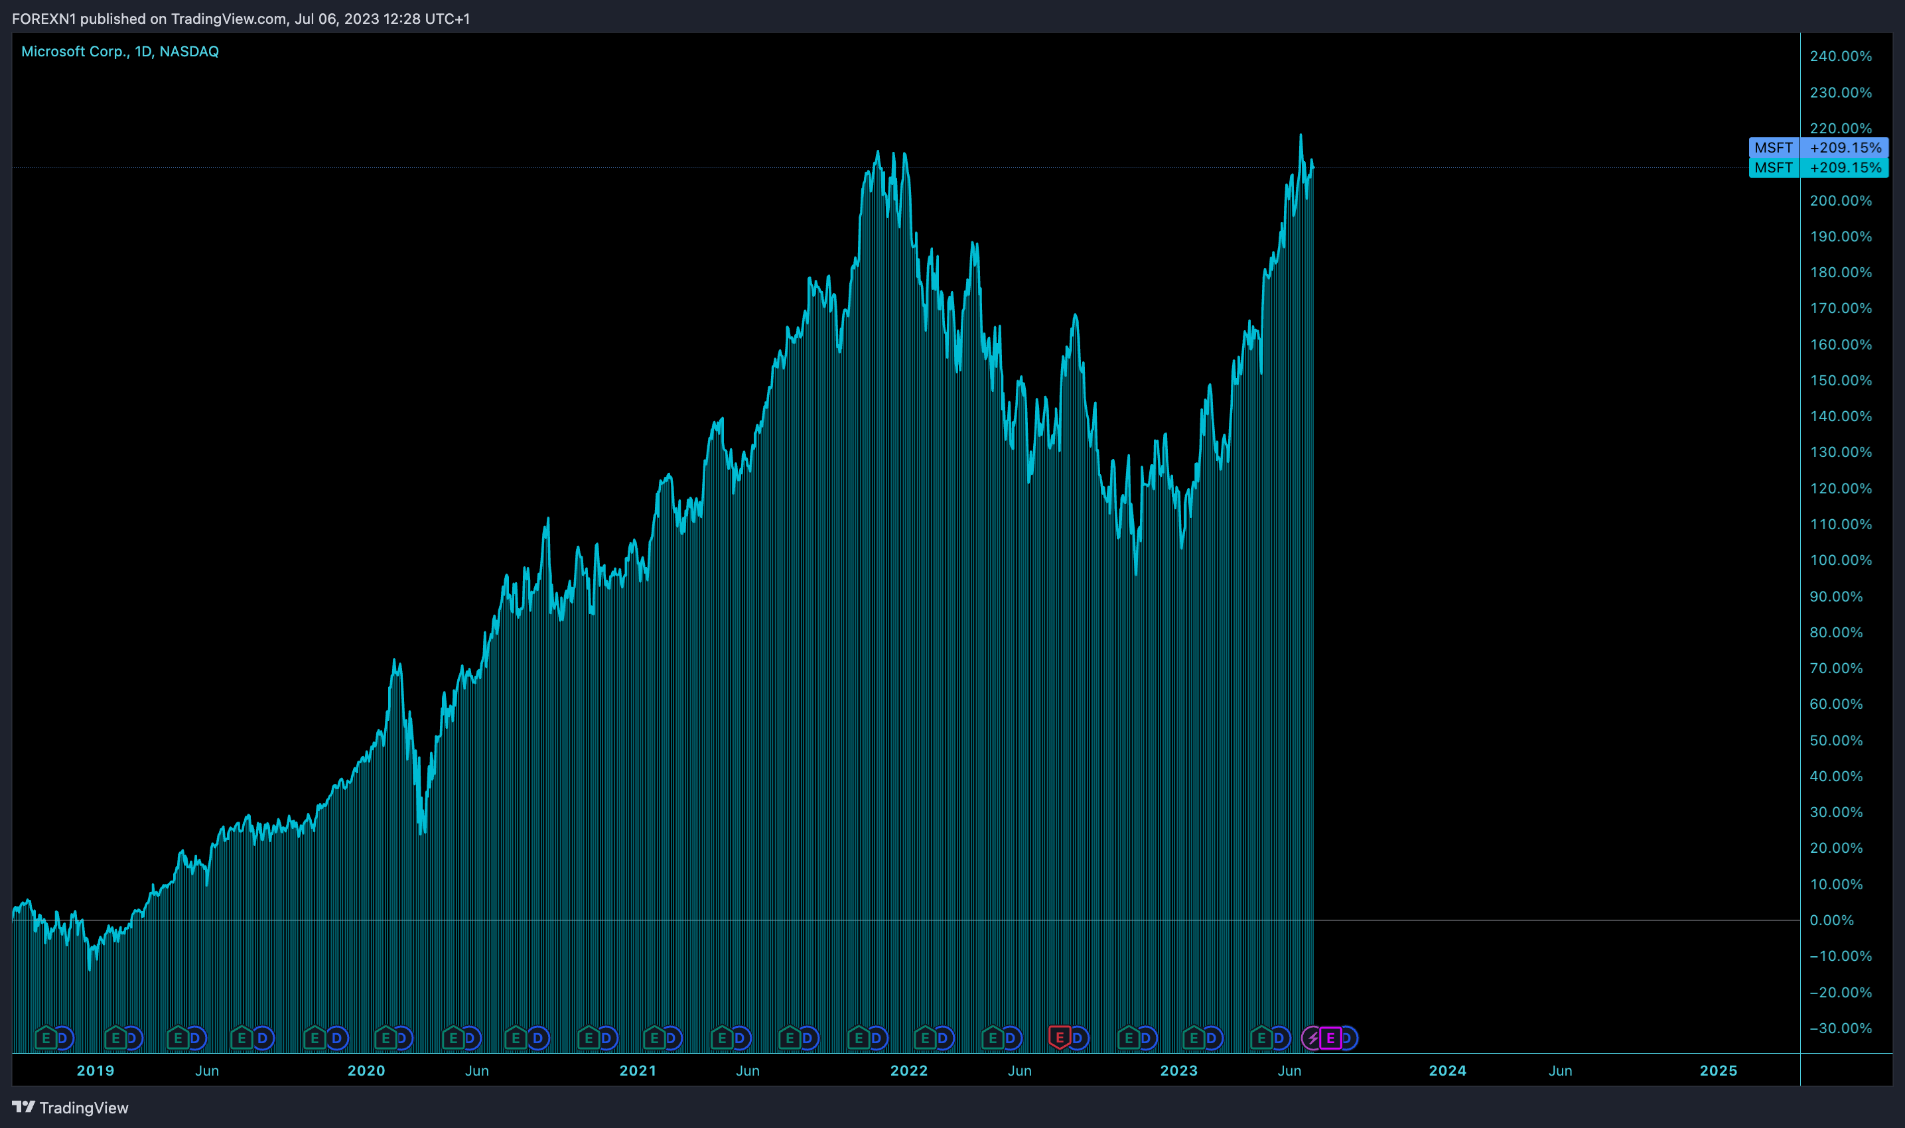Screen dimensions: 1905x1128
Task: Click the green E marker right after 2021 label
Action: click(654, 1038)
